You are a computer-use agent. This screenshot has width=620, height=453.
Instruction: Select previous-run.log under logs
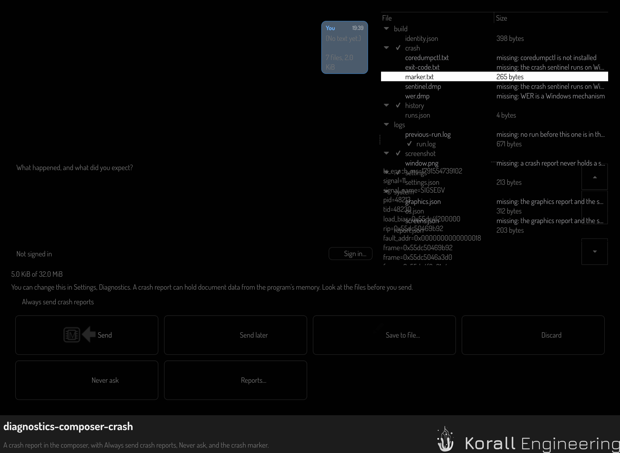pyautogui.click(x=495, y=134)
